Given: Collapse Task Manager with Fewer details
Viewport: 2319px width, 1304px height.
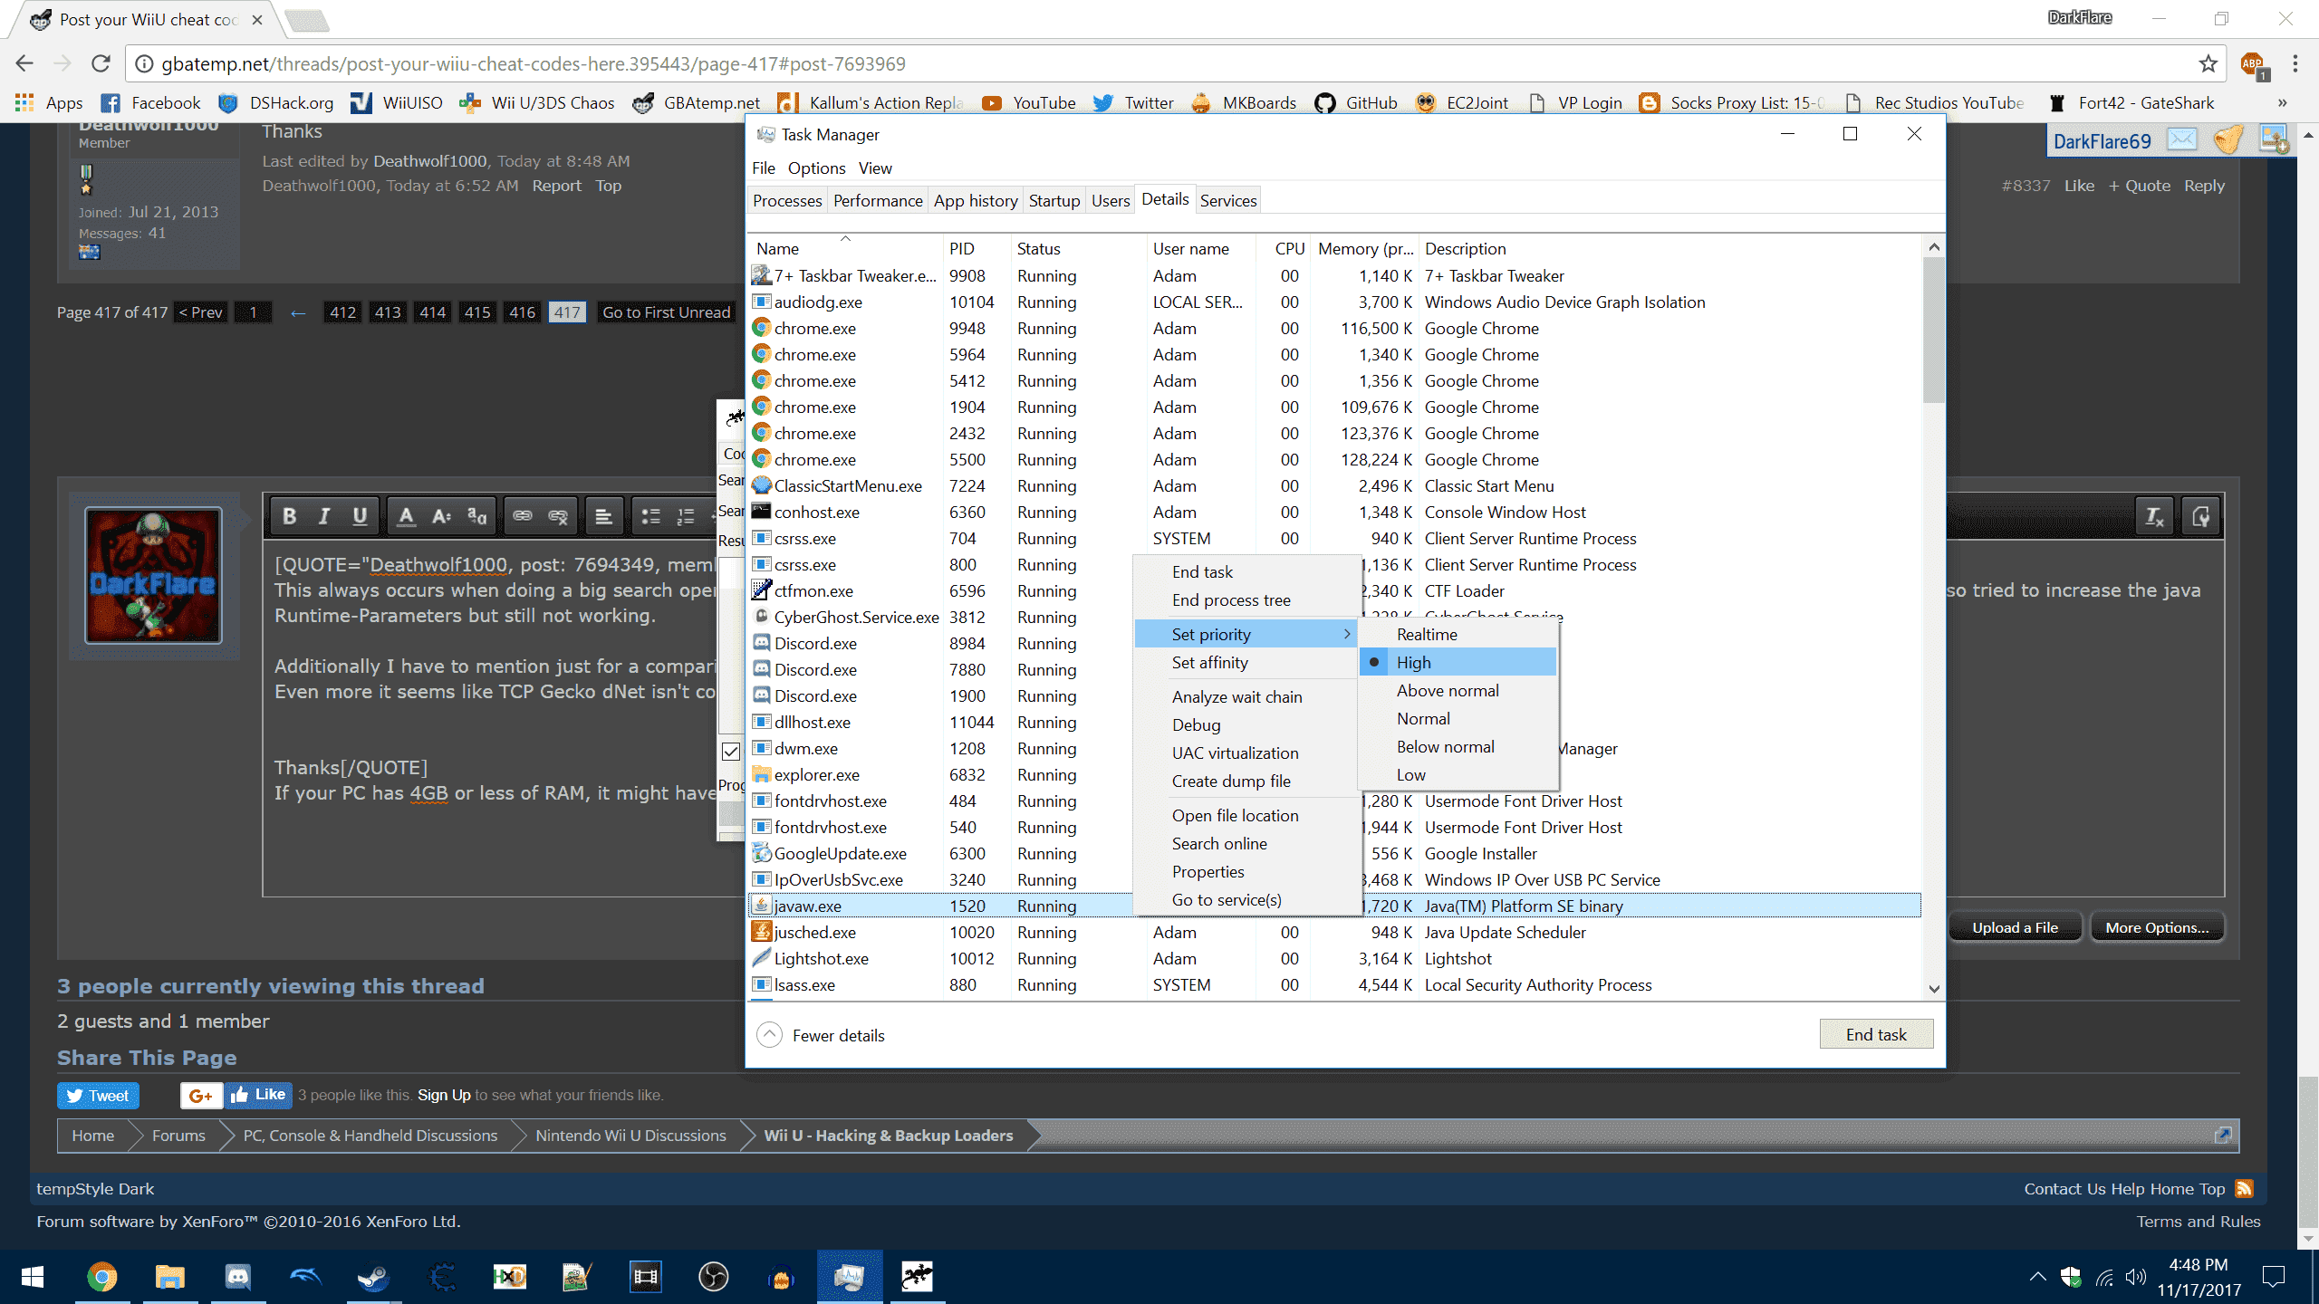Looking at the screenshot, I should [821, 1035].
